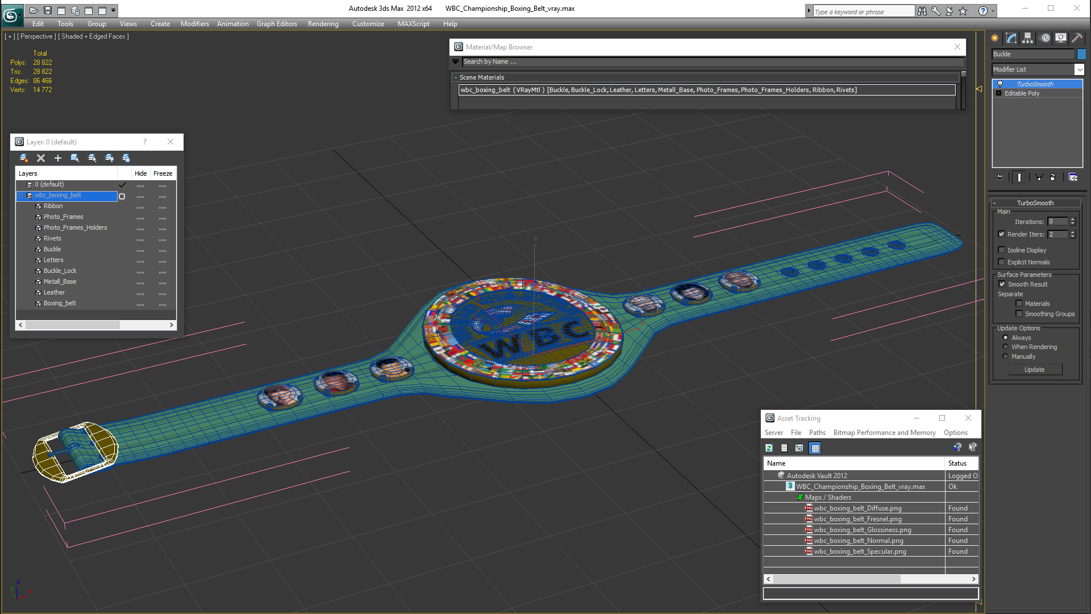Click the favorites star icon in title bar

963,11
